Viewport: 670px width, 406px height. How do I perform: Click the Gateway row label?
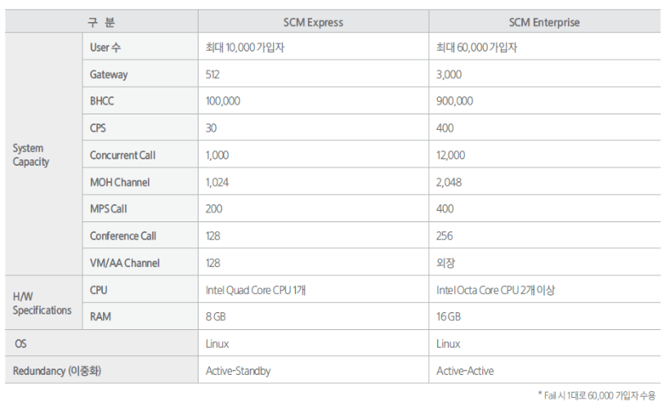pyautogui.click(x=109, y=74)
